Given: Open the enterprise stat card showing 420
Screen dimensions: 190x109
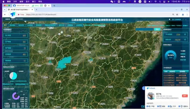Looking at the screenshot, I should (x=15, y=35).
